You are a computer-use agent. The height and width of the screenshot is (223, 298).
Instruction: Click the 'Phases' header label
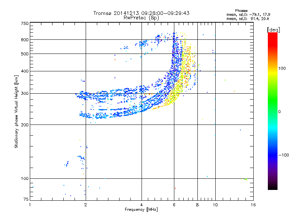(x=241, y=11)
